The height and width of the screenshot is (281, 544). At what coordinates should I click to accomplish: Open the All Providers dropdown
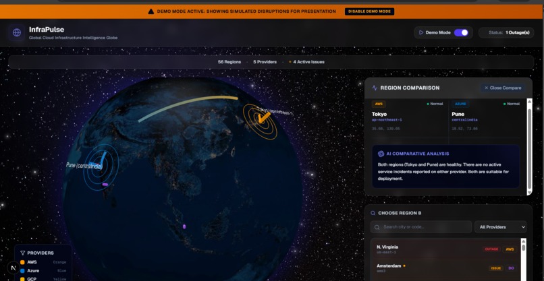click(x=500, y=227)
